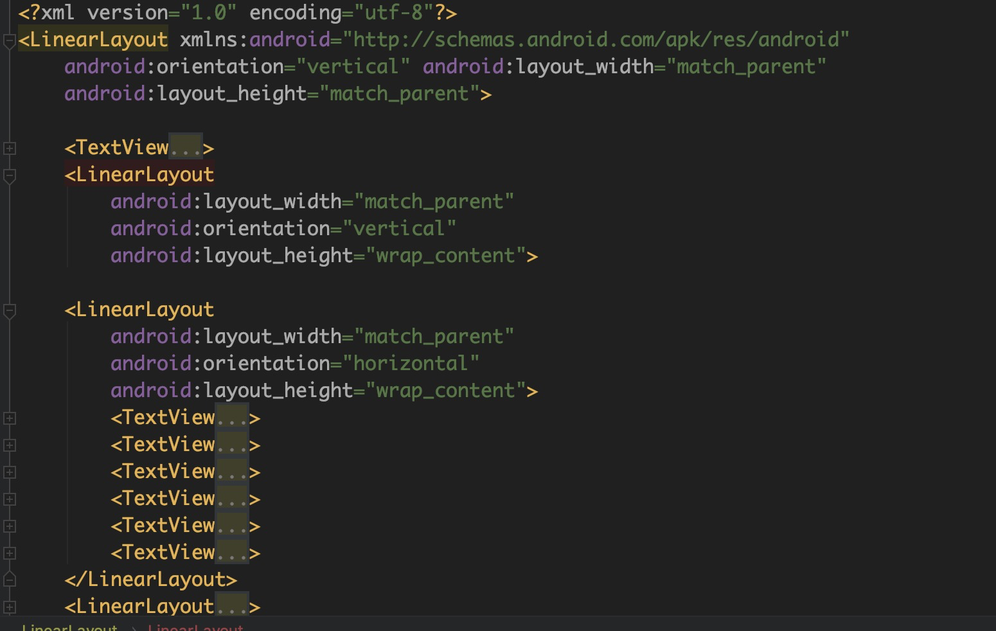Place cursor on "horizontal" orientation value
996x631 pixels.
[x=410, y=364]
